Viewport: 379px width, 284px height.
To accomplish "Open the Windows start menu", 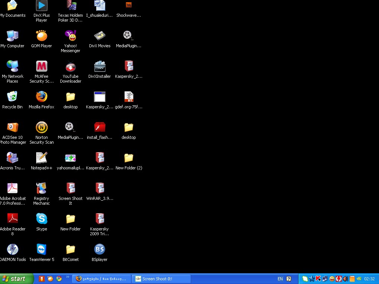I will pyautogui.click(x=16, y=279).
